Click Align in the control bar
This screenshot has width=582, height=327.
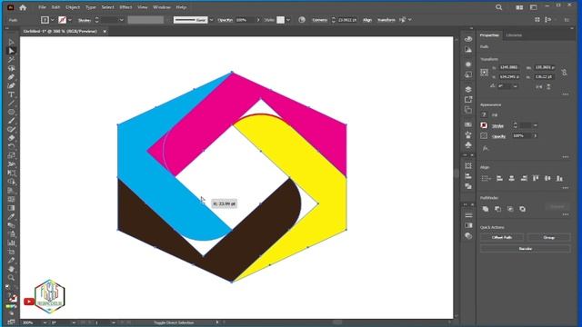tap(367, 20)
